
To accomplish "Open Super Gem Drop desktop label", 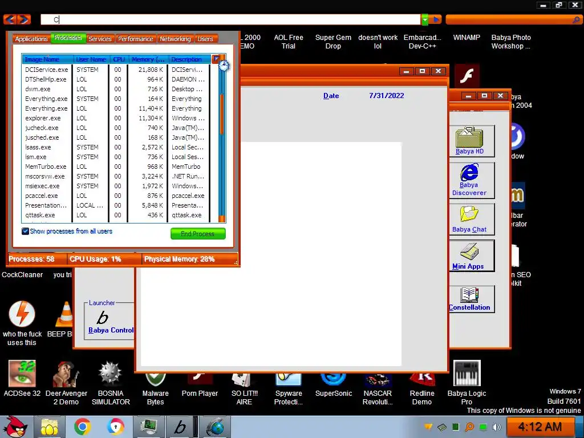I will pyautogui.click(x=333, y=42).
